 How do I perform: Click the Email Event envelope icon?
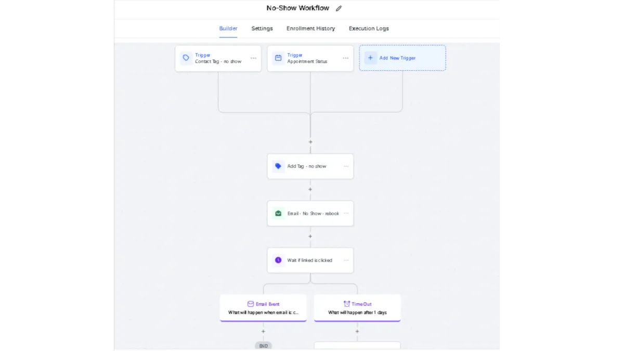[x=251, y=304]
